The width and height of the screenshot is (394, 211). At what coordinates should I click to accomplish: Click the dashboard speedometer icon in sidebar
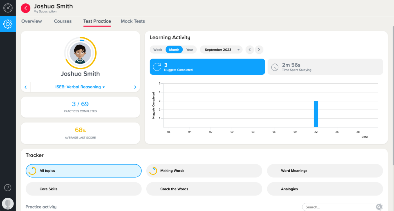coord(8,8)
